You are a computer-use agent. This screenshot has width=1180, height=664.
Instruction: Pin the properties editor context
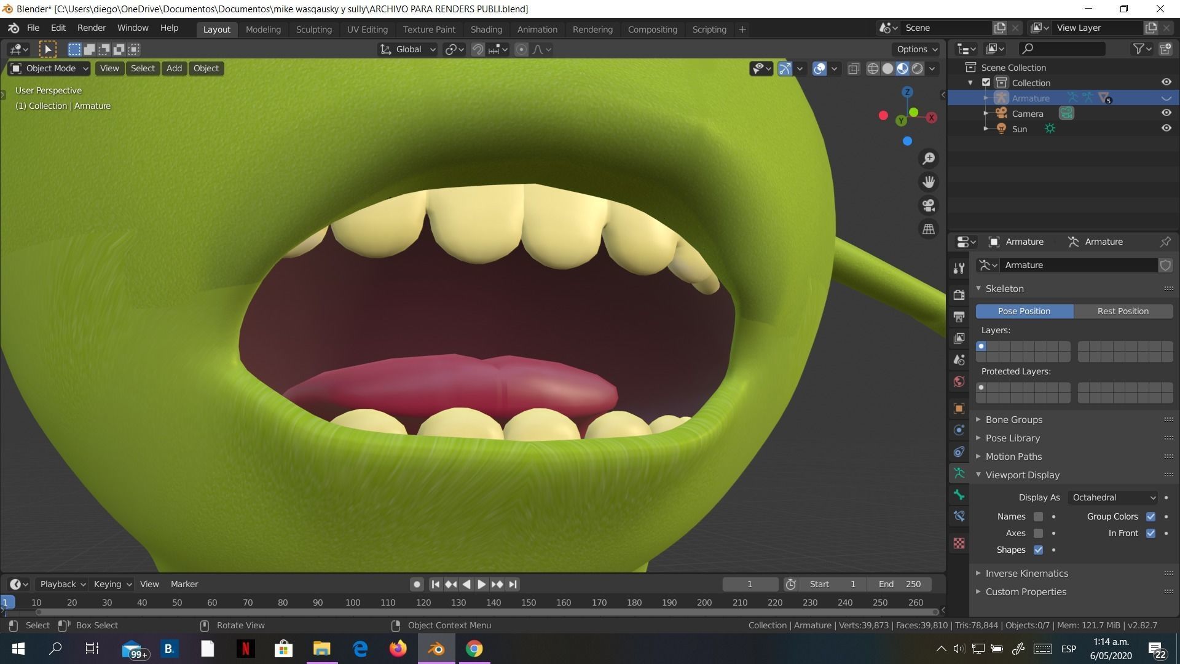point(1165,242)
